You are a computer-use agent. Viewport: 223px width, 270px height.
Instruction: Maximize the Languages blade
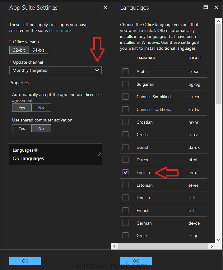[x=206, y=7]
